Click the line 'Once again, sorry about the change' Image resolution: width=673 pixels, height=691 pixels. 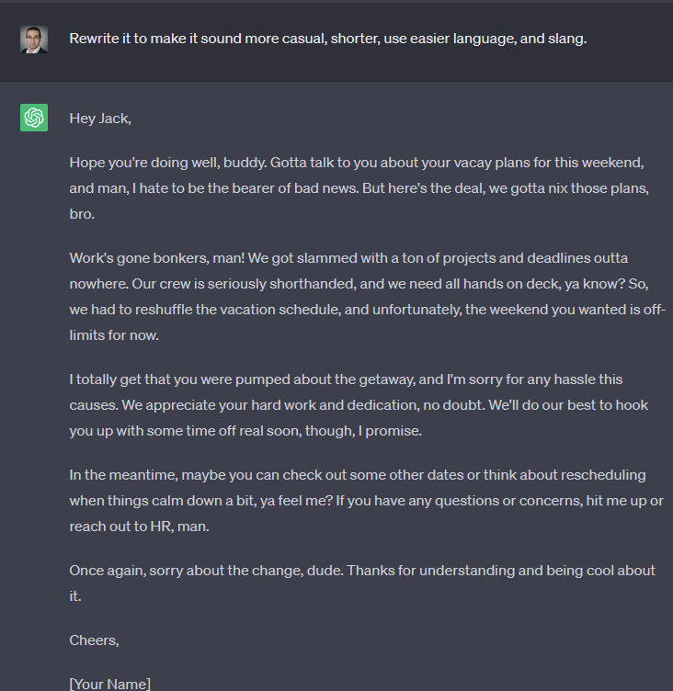(x=362, y=571)
